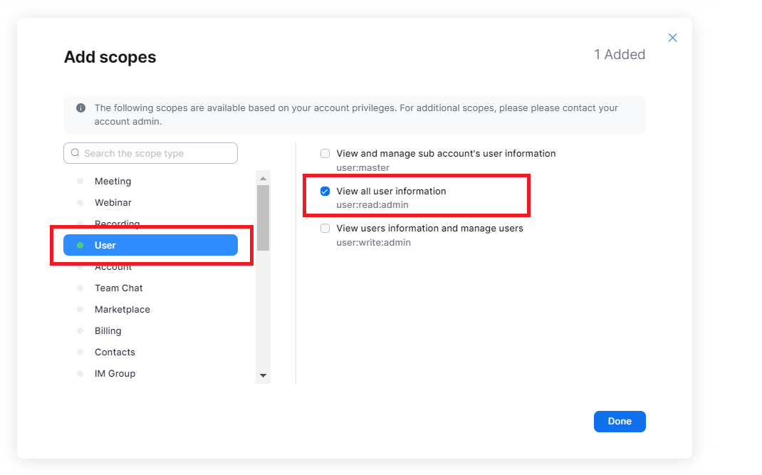Click the bullet dot beside Meeting
762x475 pixels.
80,182
